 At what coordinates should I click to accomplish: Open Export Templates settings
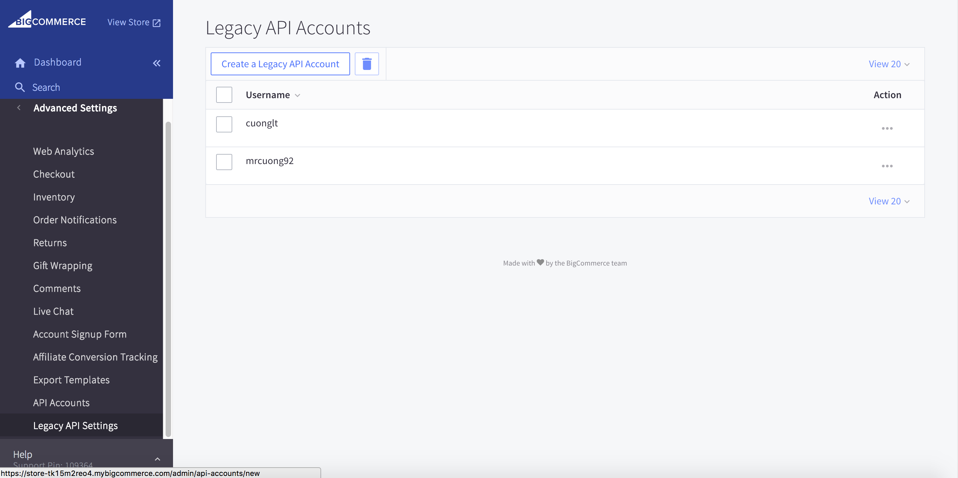pyautogui.click(x=71, y=380)
